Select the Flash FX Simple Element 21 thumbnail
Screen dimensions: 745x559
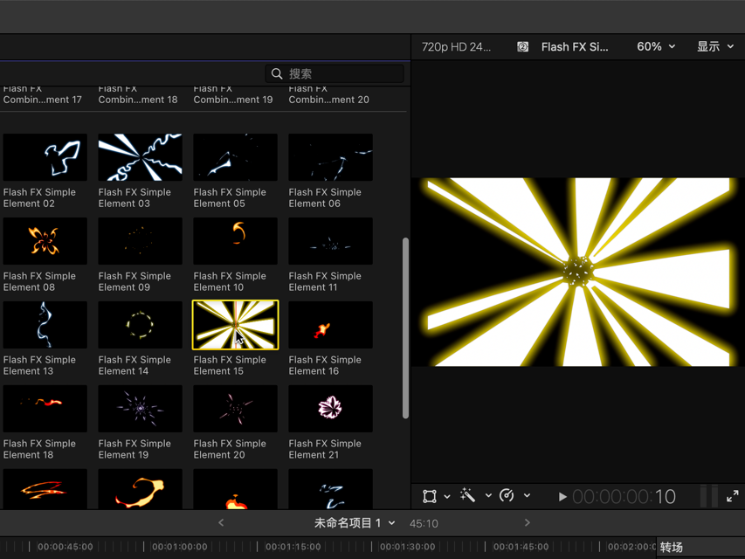pos(330,408)
